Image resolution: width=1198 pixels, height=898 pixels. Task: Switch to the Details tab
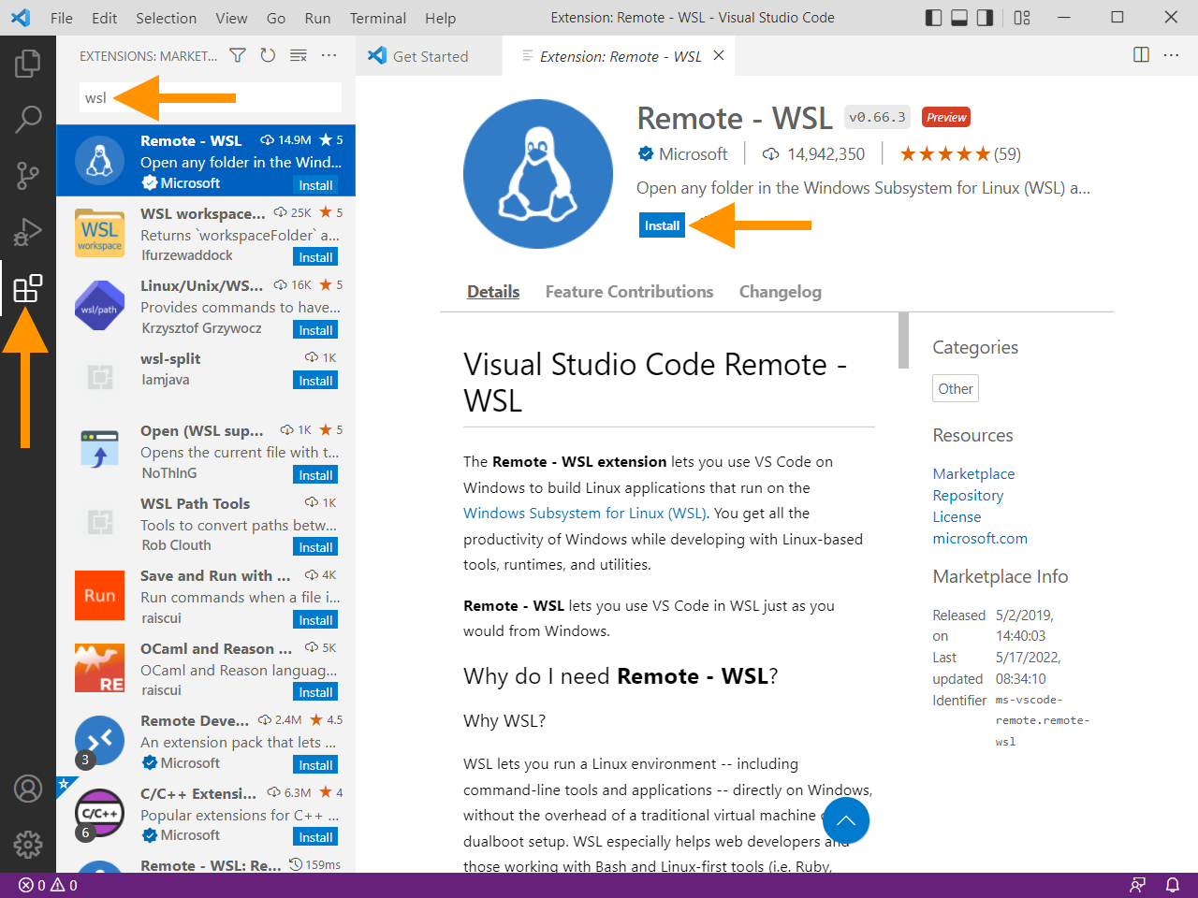(493, 292)
